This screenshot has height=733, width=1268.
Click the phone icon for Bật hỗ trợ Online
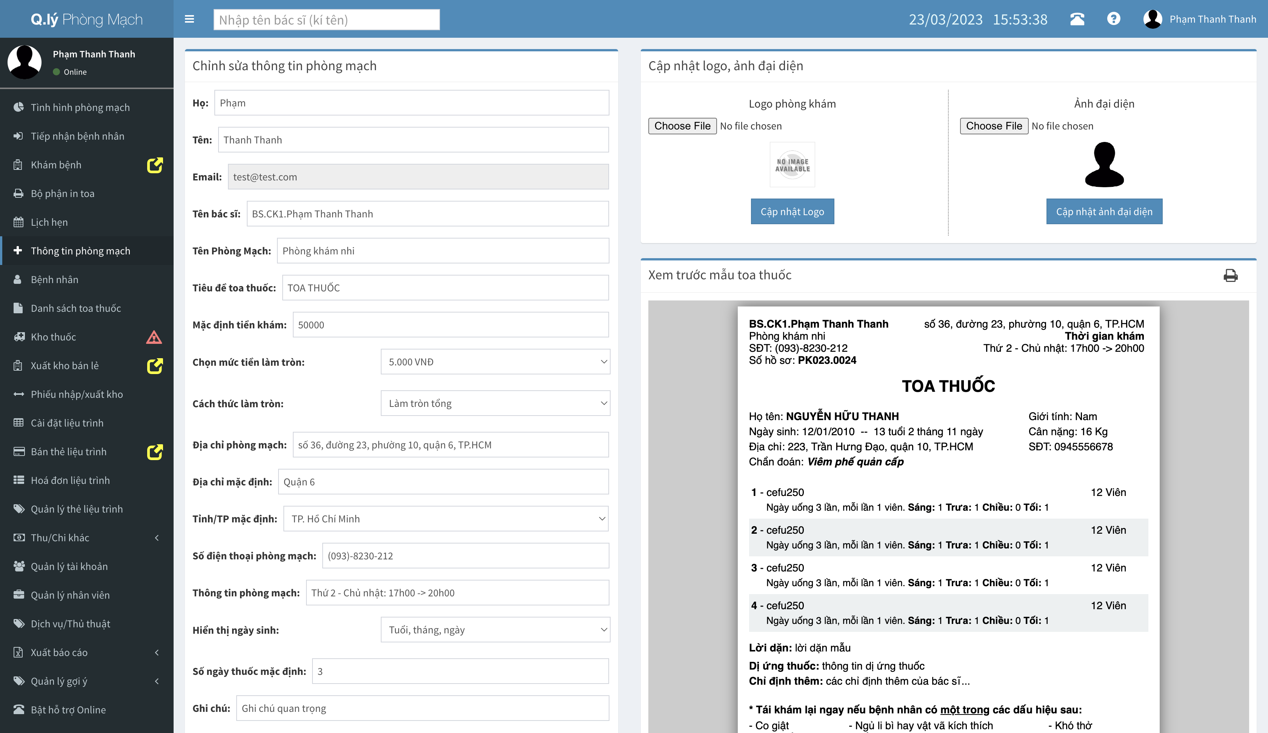tap(18, 709)
